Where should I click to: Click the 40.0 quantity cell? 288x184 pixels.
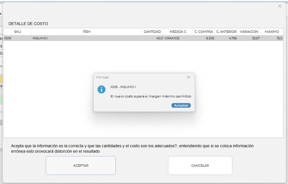[152, 38]
